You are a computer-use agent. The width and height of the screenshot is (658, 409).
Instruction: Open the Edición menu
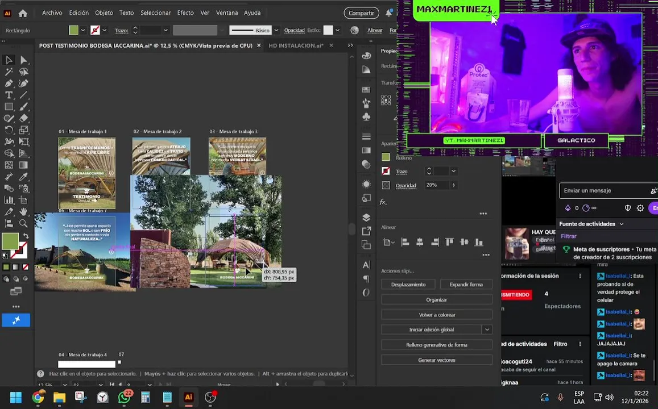(x=79, y=13)
